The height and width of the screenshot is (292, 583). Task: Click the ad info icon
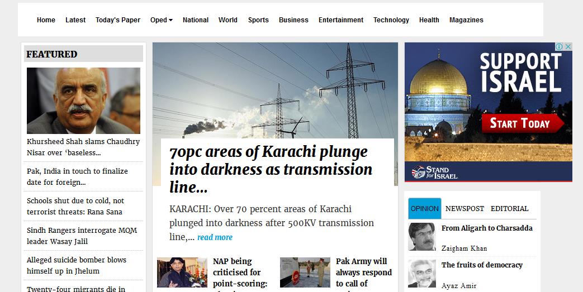coord(559,46)
